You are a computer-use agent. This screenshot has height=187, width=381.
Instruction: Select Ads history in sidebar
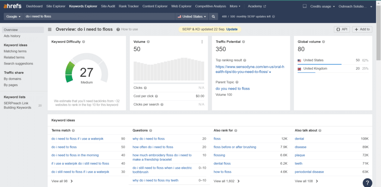tap(12, 36)
